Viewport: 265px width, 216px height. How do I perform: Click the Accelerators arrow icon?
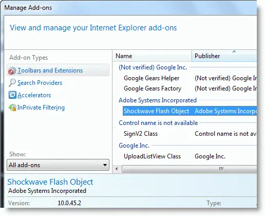click(12, 95)
